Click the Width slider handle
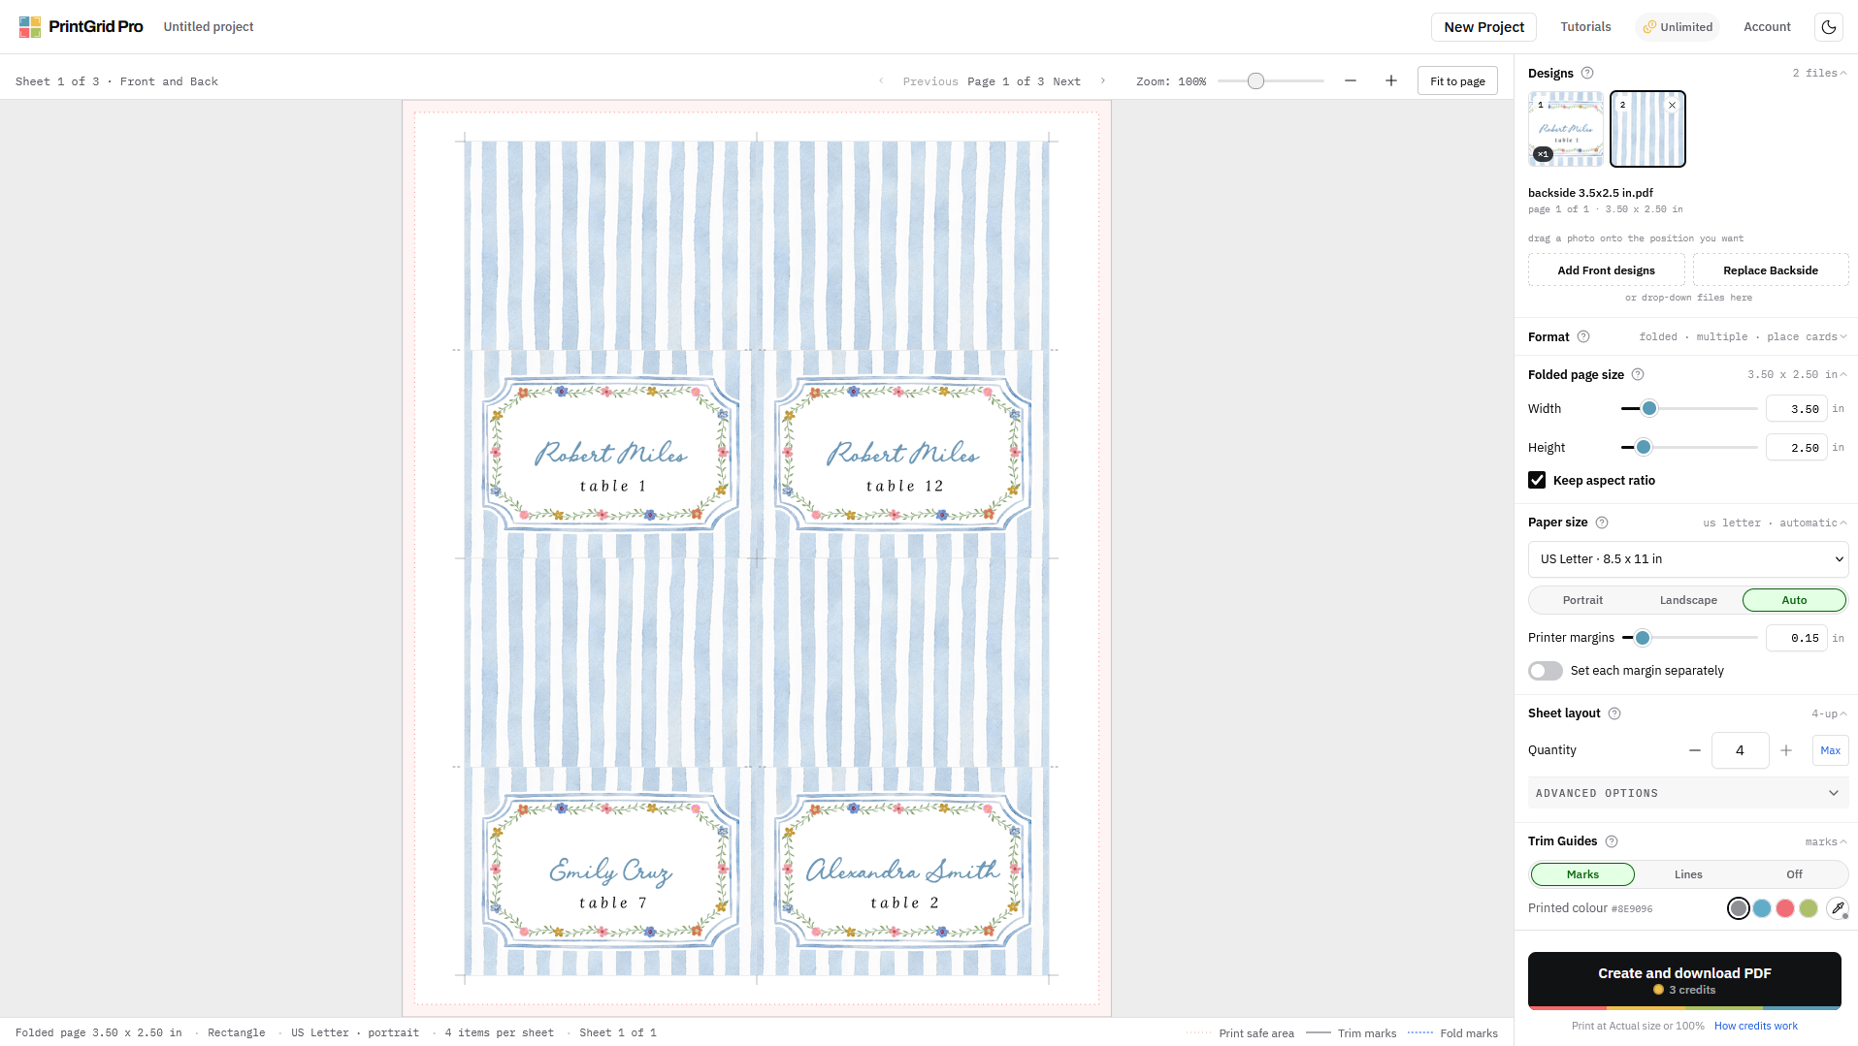1858x1046 pixels. pos(1648,408)
